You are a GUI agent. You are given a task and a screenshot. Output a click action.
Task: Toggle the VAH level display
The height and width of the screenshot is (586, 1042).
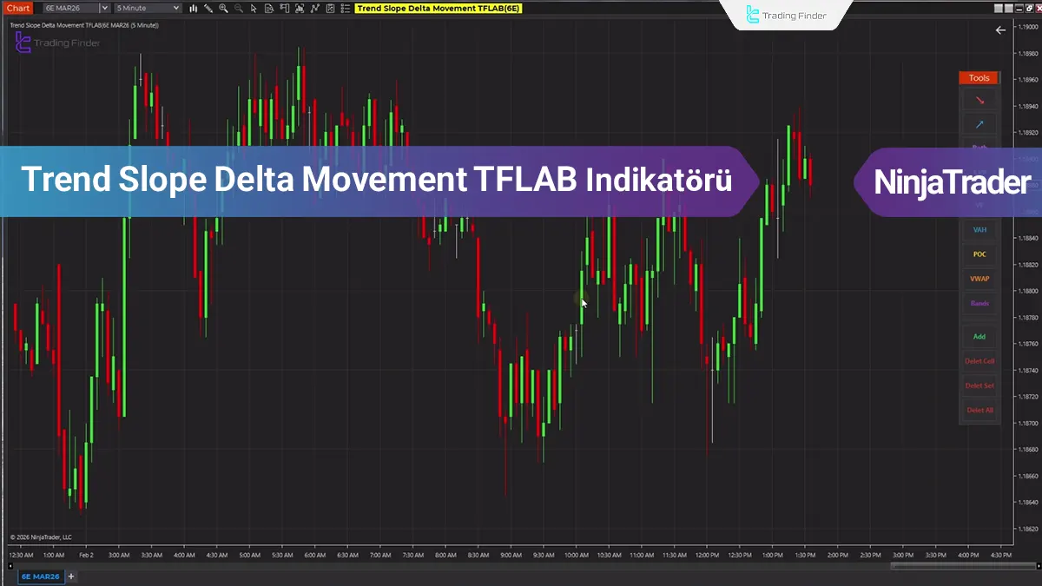[979, 229]
